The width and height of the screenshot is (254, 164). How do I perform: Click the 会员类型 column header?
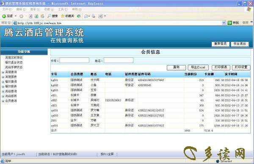point(77,74)
